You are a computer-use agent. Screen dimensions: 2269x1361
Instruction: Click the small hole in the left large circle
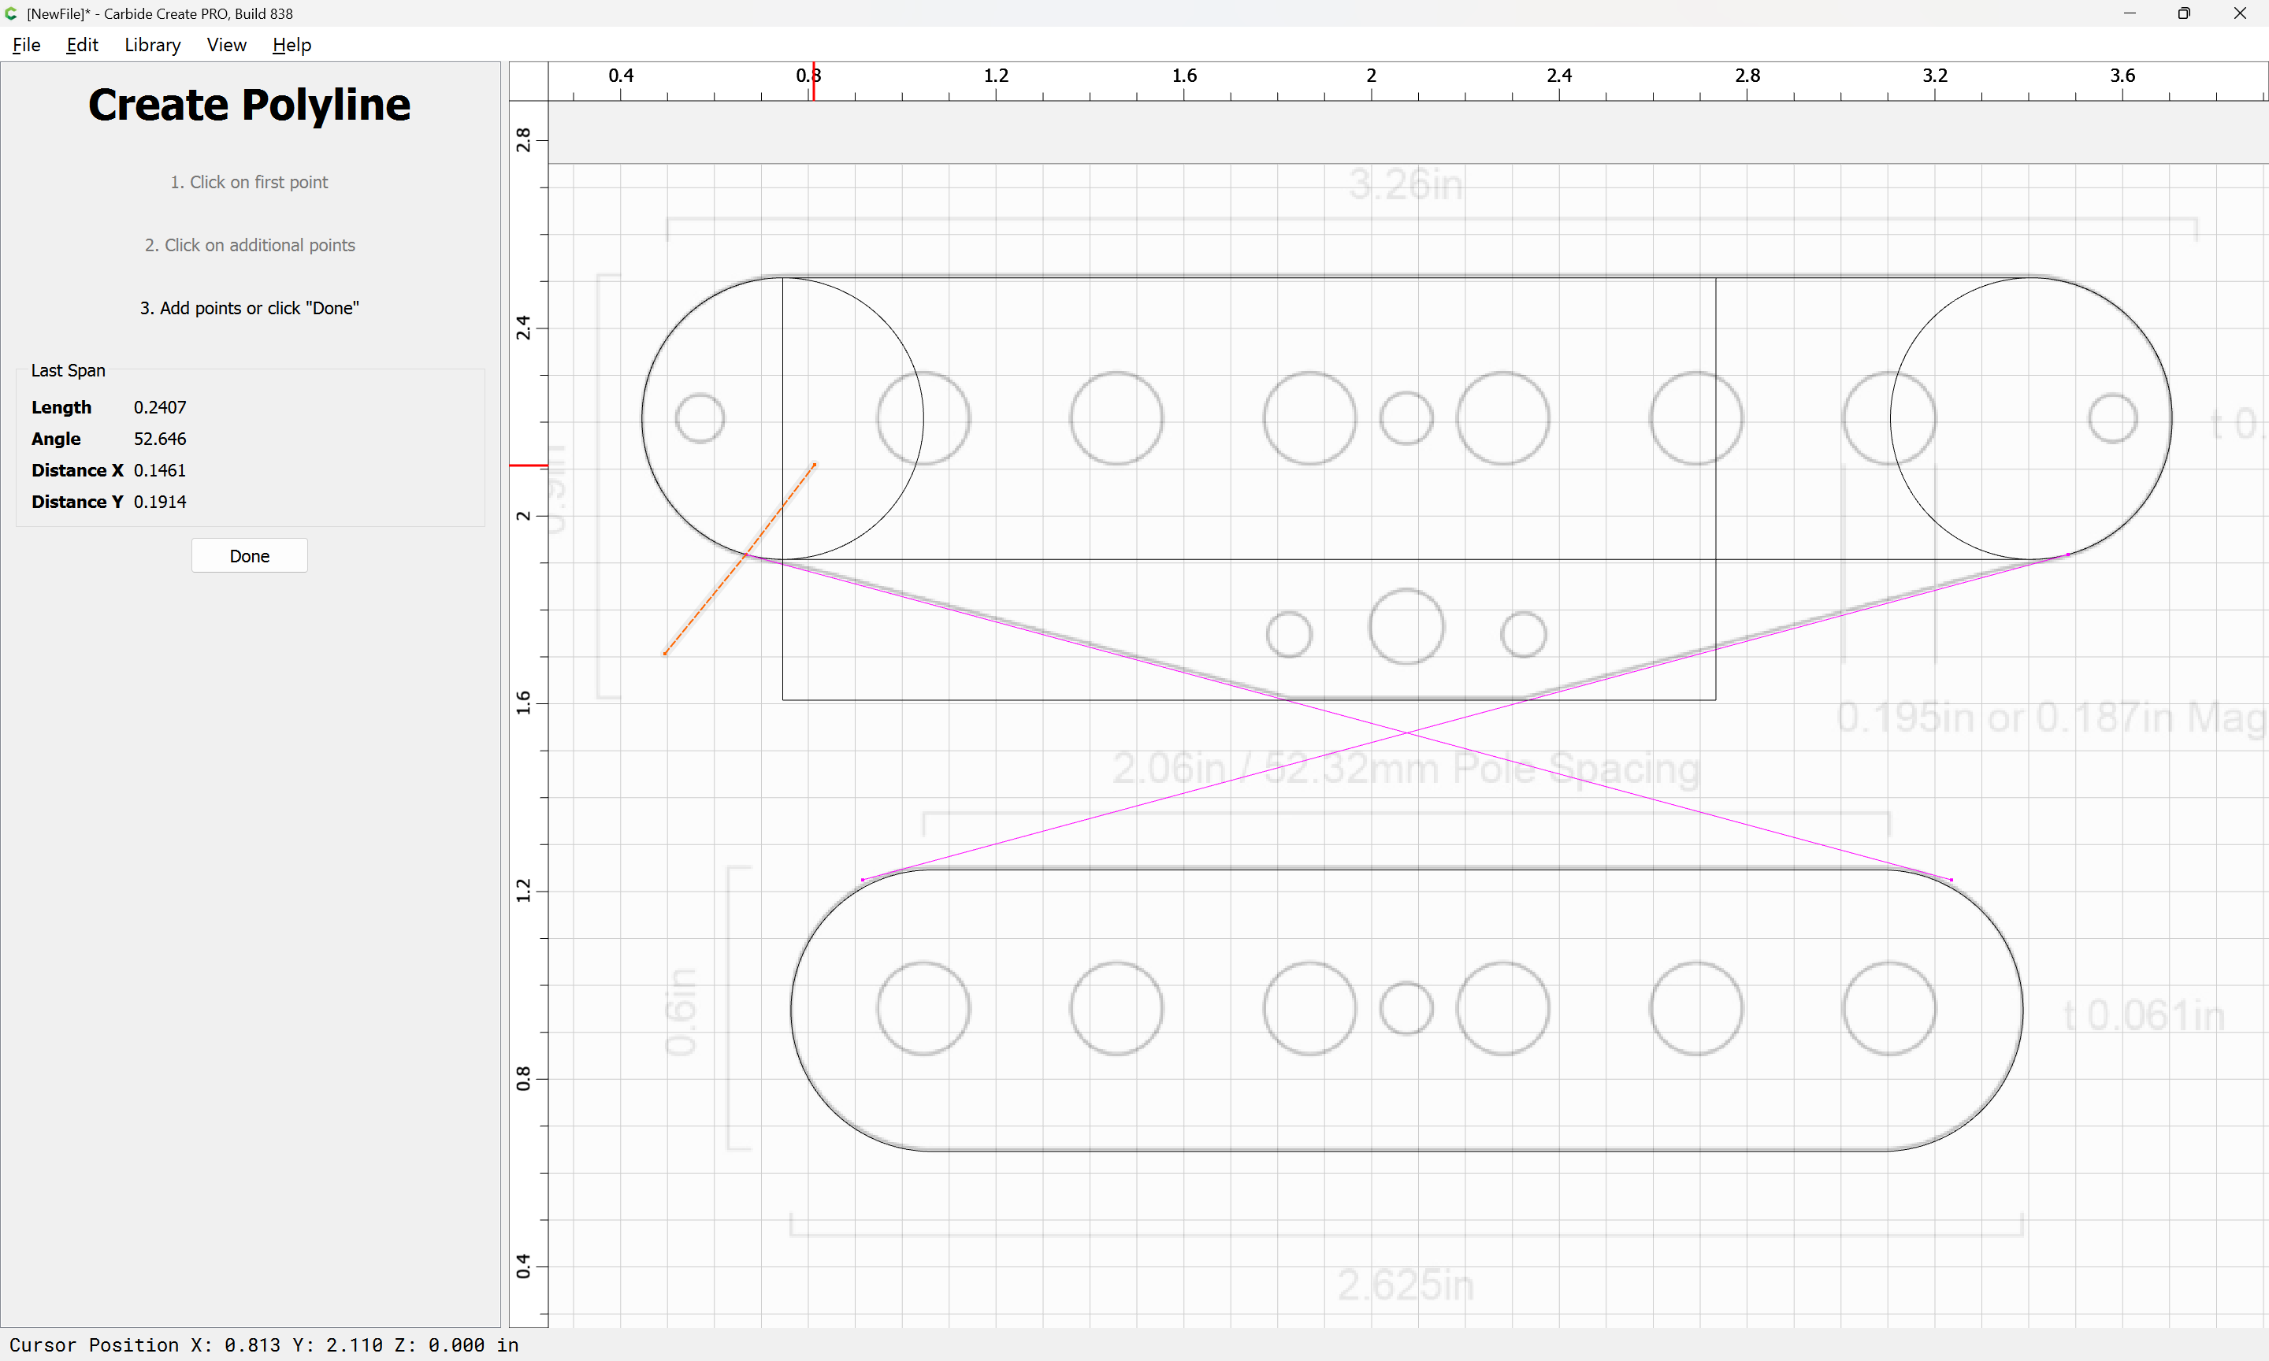click(700, 418)
